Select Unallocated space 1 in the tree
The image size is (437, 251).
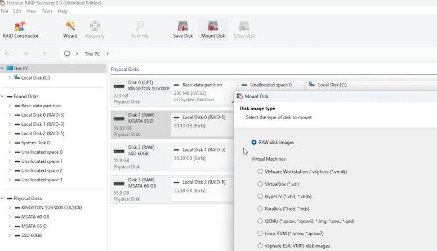point(42,161)
